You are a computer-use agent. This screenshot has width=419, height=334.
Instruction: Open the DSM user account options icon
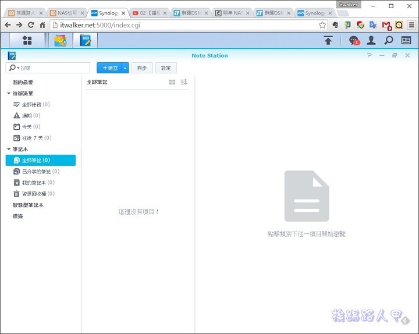point(371,40)
